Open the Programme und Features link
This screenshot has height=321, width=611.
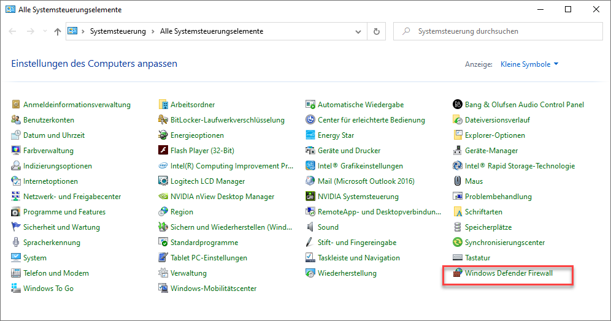(64, 212)
